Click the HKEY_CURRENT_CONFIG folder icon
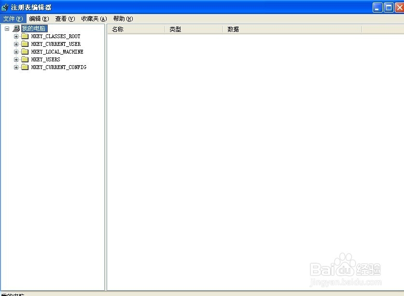The height and width of the screenshot is (296, 404). tap(25, 67)
